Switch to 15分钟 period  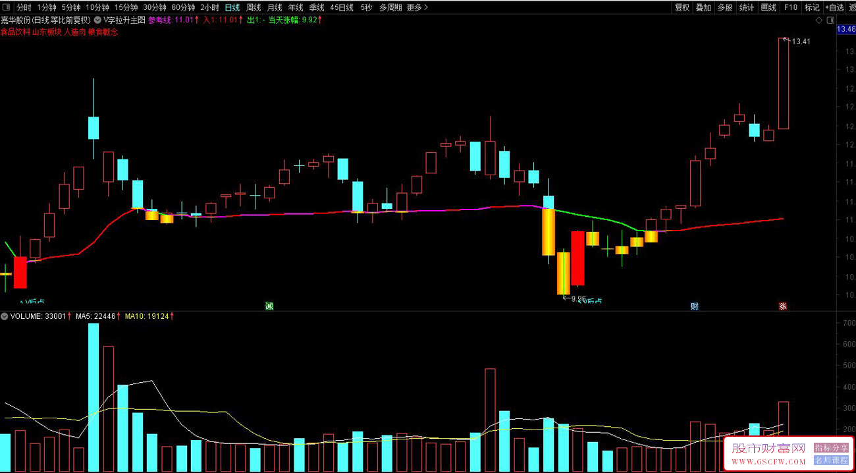point(126,7)
